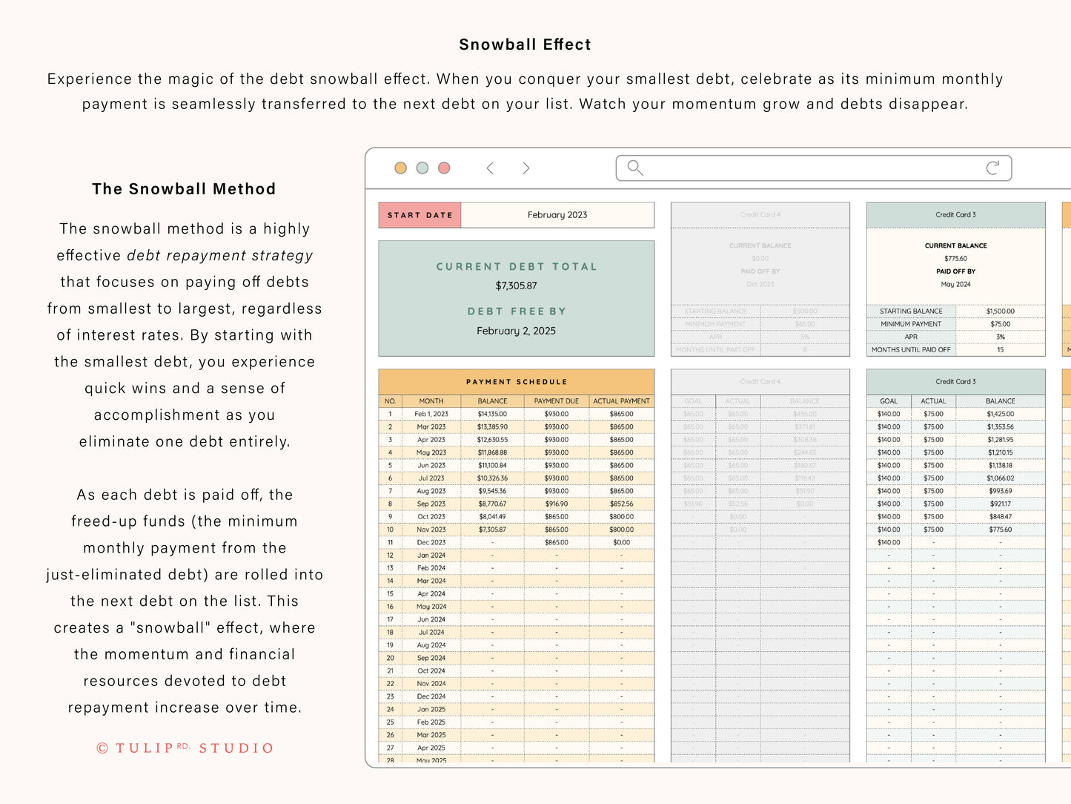The width and height of the screenshot is (1071, 804).
Task: Click the Tulip Rd. Studio copyright text
Action: point(185,748)
